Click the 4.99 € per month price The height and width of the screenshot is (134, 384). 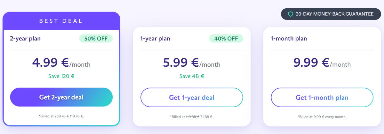coord(61,63)
